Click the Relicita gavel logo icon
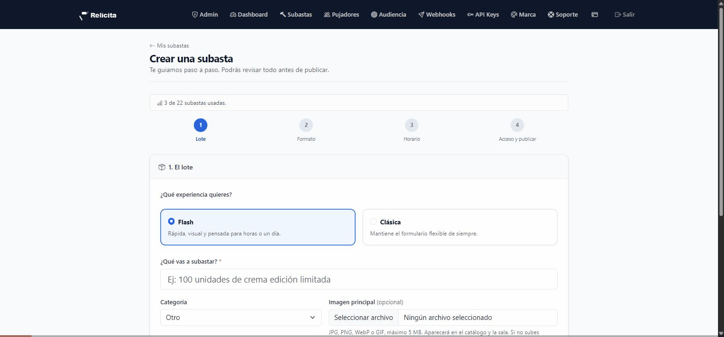724x337 pixels. (x=84, y=16)
